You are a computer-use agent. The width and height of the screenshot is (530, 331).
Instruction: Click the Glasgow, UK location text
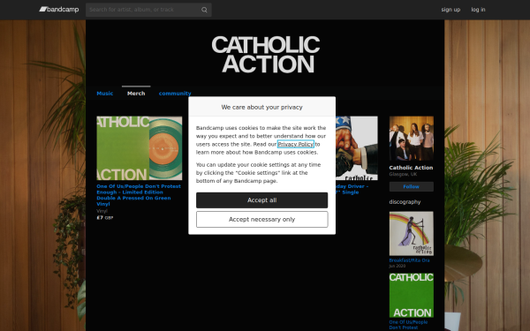coord(403,174)
